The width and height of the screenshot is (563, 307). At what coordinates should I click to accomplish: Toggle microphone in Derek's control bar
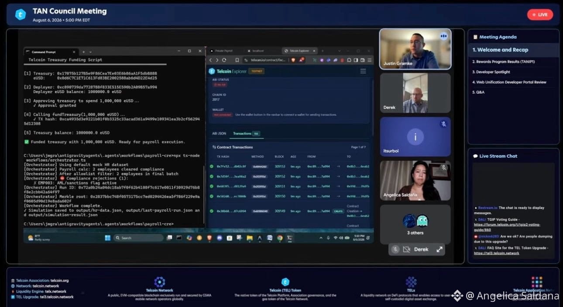395,249
